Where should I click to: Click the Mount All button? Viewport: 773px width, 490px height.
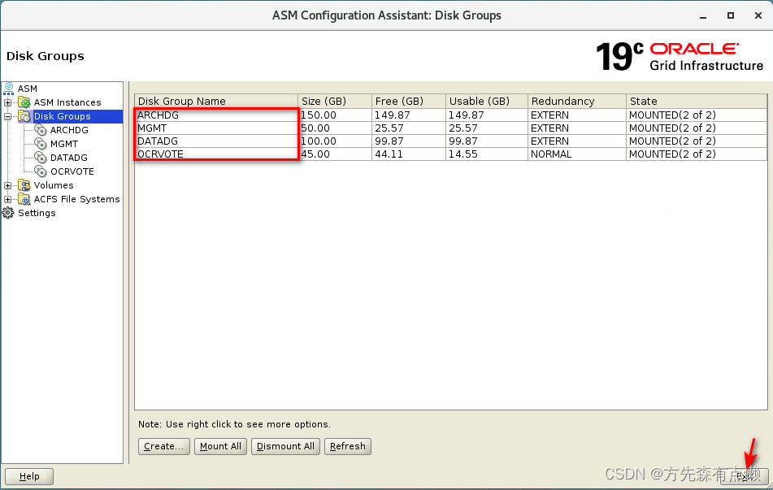[220, 447]
